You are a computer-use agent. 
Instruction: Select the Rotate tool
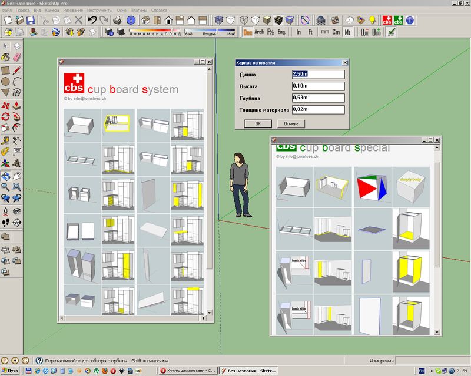pyautogui.click(x=5, y=116)
